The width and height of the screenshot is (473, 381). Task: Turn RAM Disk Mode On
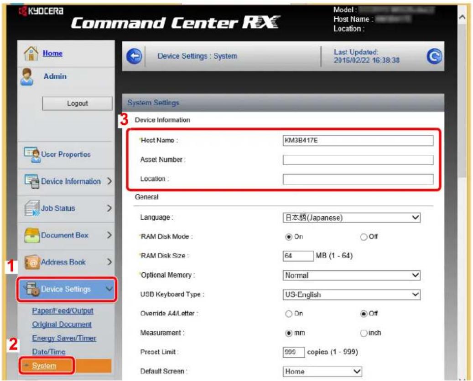[289, 237]
